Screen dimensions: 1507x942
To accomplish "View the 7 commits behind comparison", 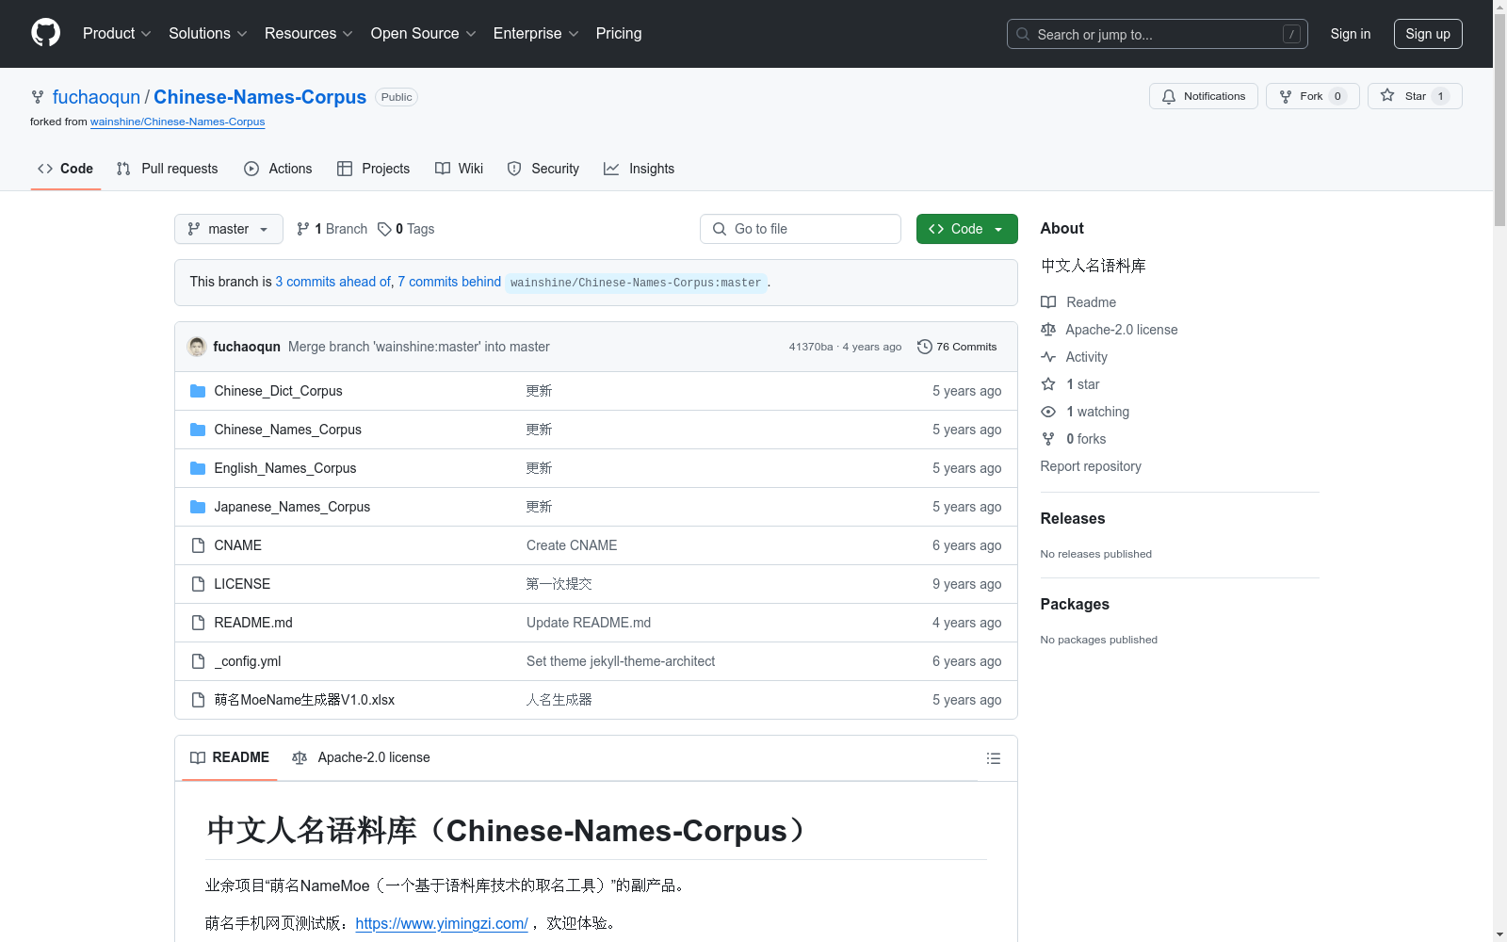I will [x=449, y=282].
